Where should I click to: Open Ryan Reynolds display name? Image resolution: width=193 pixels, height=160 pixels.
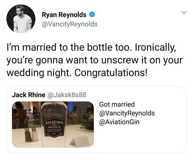tap(64, 15)
